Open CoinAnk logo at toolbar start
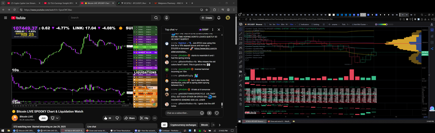435x133 pixels. (241, 24)
